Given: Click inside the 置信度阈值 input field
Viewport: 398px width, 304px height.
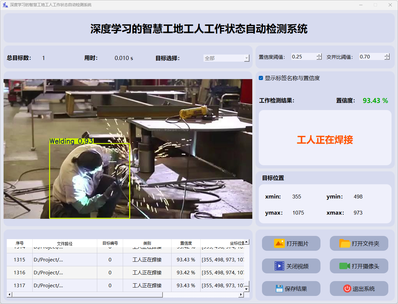Looking at the screenshot, I should click(303, 57).
